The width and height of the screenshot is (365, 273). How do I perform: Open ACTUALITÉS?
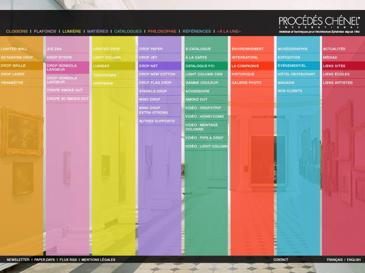tap(334, 49)
